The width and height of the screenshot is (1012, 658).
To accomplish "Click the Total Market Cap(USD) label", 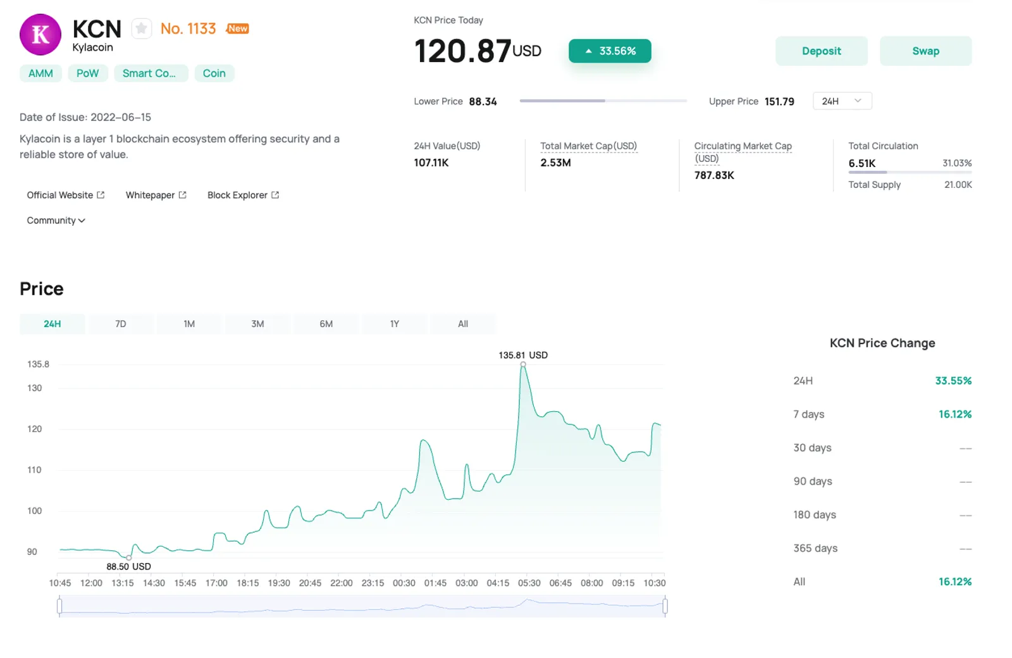I will [x=588, y=146].
